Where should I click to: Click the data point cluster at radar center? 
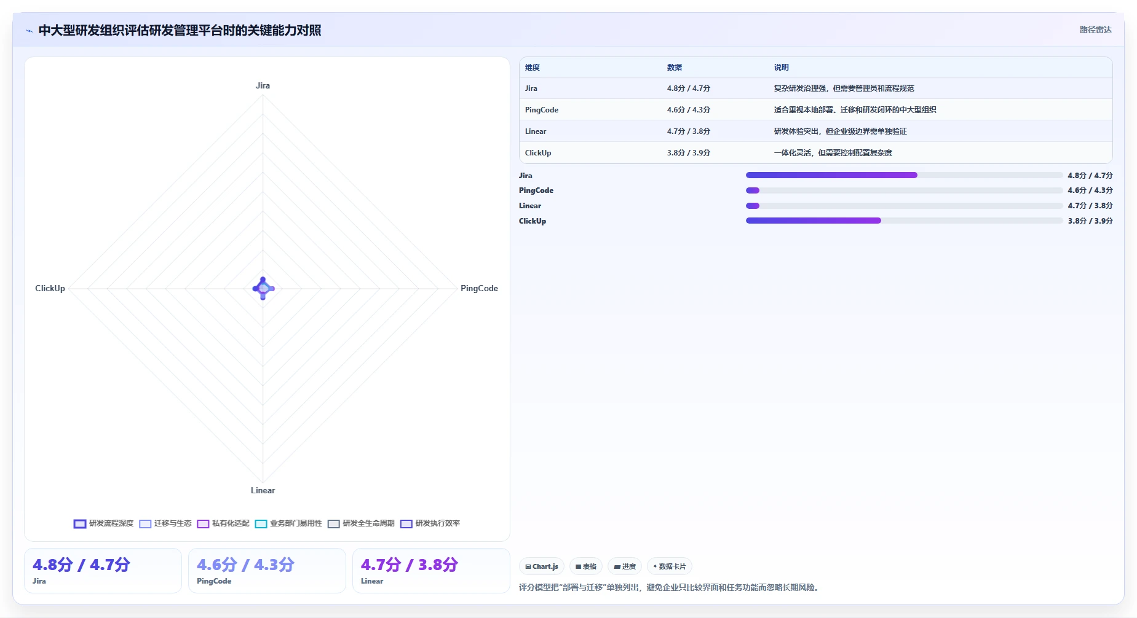263,288
